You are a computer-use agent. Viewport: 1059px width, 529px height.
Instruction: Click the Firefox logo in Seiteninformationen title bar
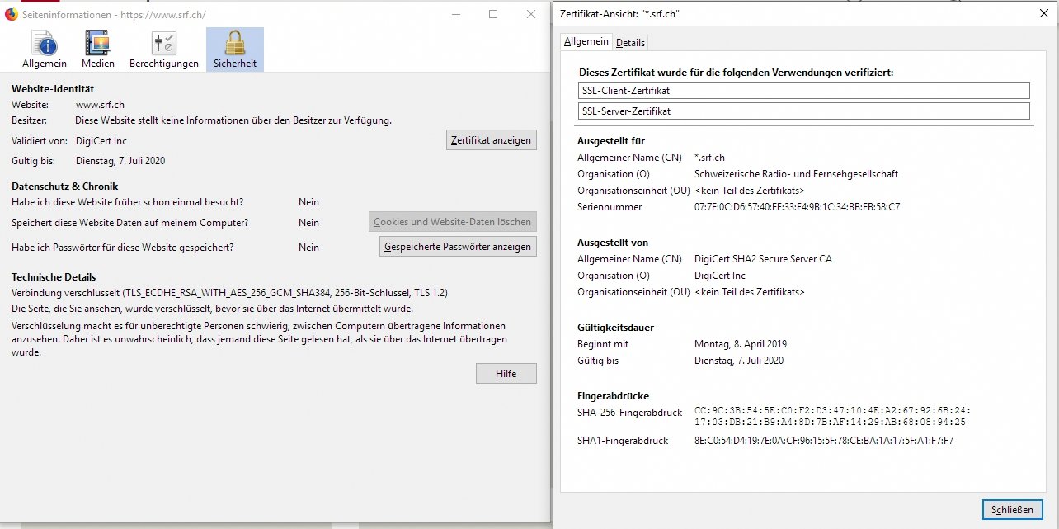point(12,14)
